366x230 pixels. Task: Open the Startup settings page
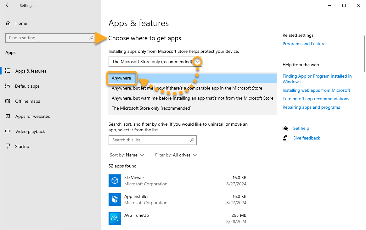click(22, 146)
